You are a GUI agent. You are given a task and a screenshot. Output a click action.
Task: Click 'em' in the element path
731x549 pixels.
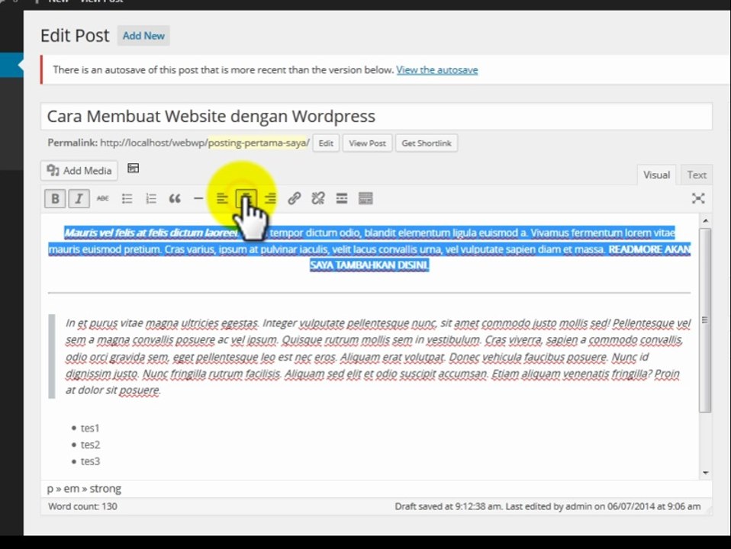point(71,489)
